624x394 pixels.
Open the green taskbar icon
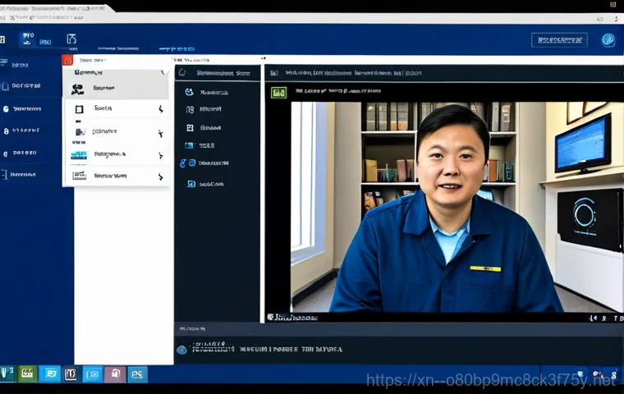pyautogui.click(x=27, y=373)
